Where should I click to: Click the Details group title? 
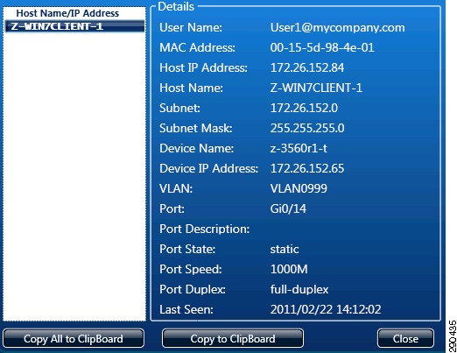pos(176,6)
